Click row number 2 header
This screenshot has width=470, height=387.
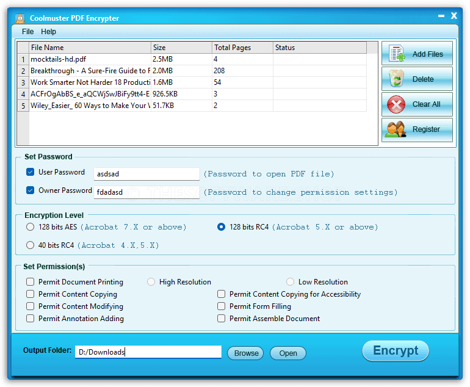point(23,71)
